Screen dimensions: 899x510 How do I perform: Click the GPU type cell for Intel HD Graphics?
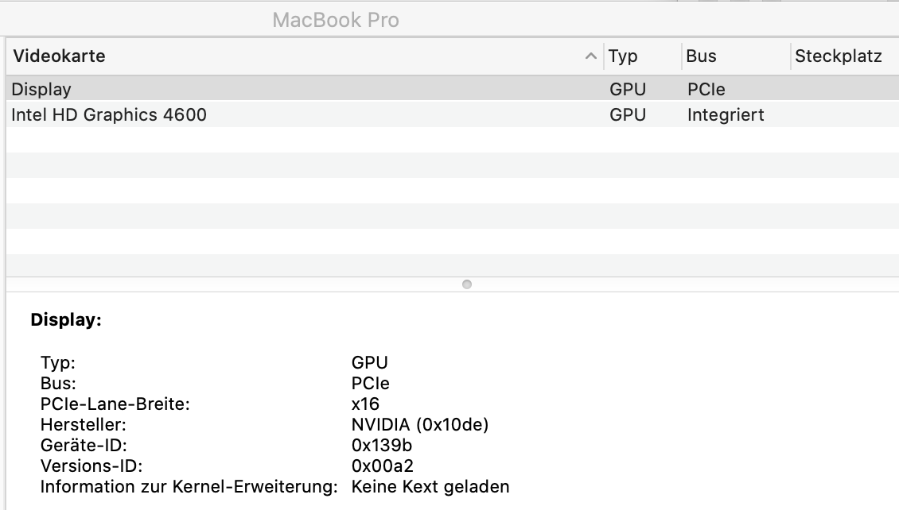(x=628, y=115)
